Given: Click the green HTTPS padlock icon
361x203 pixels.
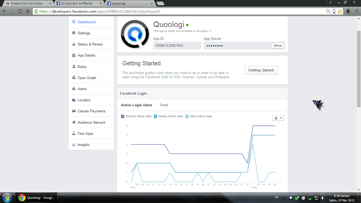Looking at the screenshot, I should pos(36,11).
